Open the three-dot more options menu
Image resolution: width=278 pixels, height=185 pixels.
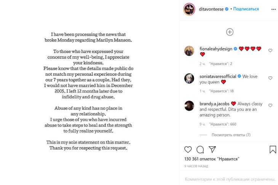(273, 9)
